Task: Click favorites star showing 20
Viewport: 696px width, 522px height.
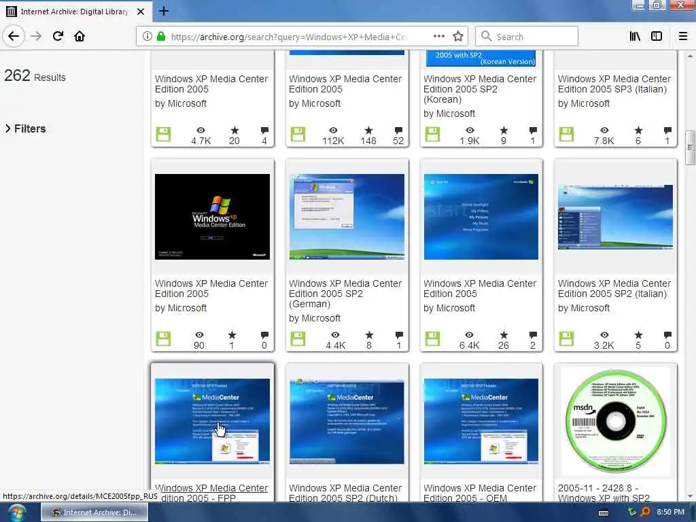Action: pyautogui.click(x=234, y=130)
